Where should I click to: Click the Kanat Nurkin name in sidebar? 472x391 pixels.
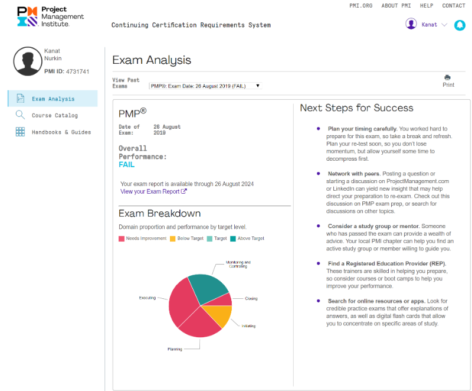coord(53,54)
